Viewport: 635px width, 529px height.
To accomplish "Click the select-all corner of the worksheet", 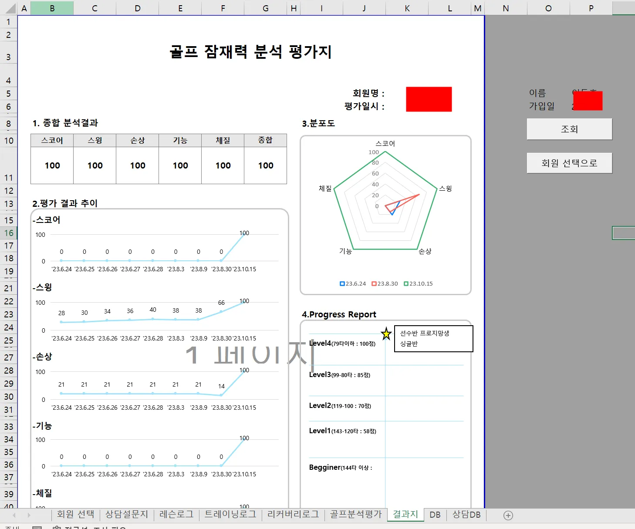I will [9, 8].
